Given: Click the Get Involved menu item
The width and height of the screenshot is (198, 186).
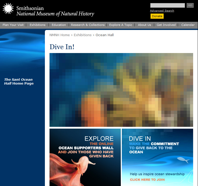Looking at the screenshot, I should [x=166, y=25].
